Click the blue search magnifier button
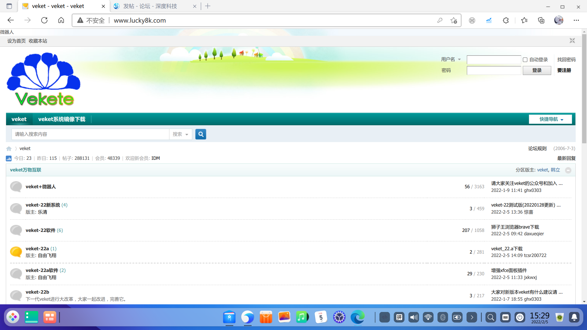587x330 pixels. 201,134
